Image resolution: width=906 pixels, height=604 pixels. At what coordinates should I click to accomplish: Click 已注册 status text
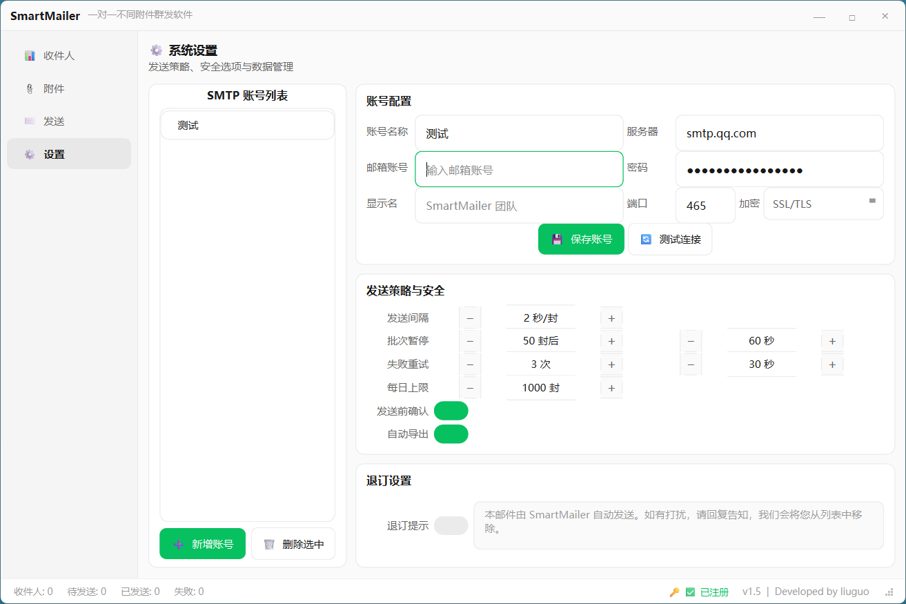[714, 592]
